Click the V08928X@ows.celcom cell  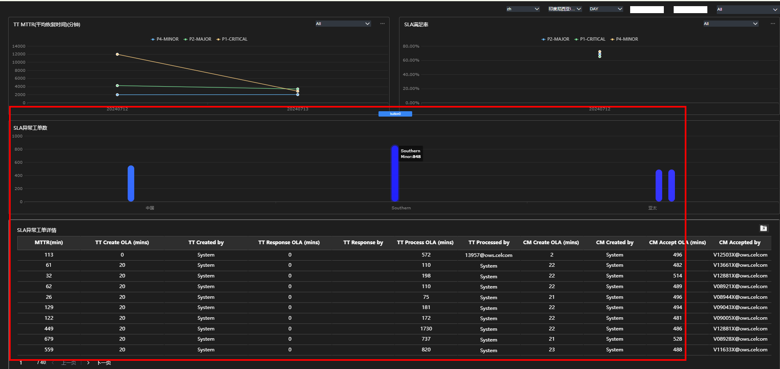740,339
